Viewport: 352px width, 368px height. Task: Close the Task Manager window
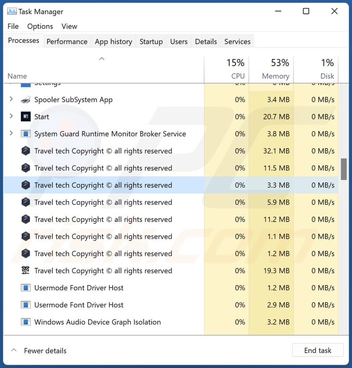334,11
